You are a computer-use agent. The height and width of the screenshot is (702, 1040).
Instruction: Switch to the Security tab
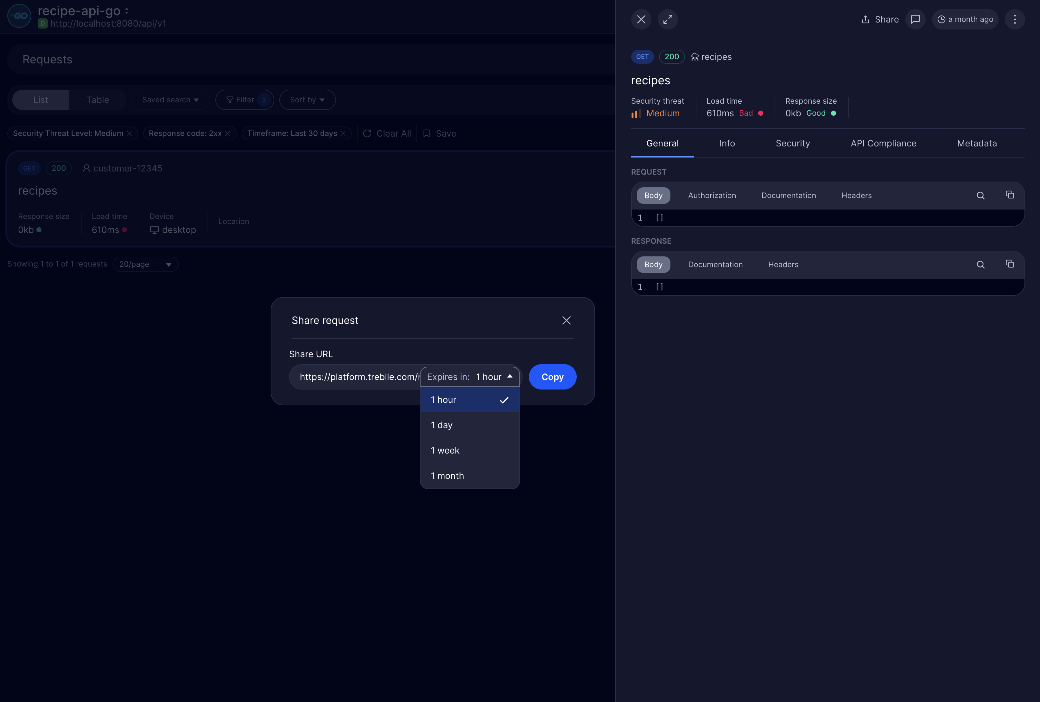pos(792,143)
